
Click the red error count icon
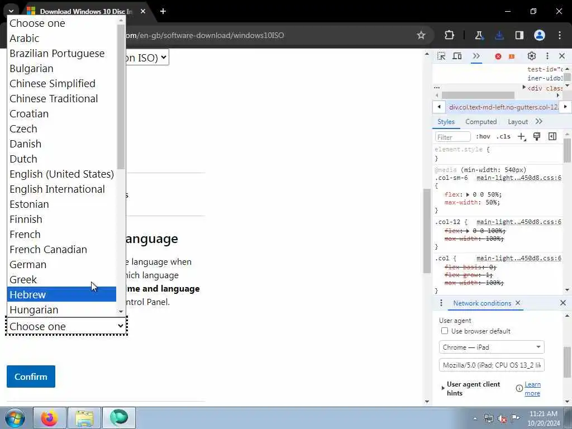coord(498,56)
